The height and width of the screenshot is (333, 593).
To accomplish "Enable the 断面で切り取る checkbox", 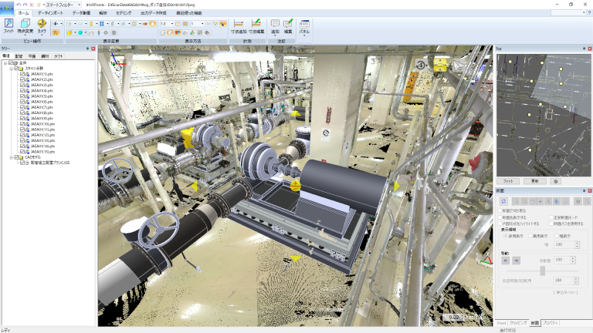I will click(500, 210).
